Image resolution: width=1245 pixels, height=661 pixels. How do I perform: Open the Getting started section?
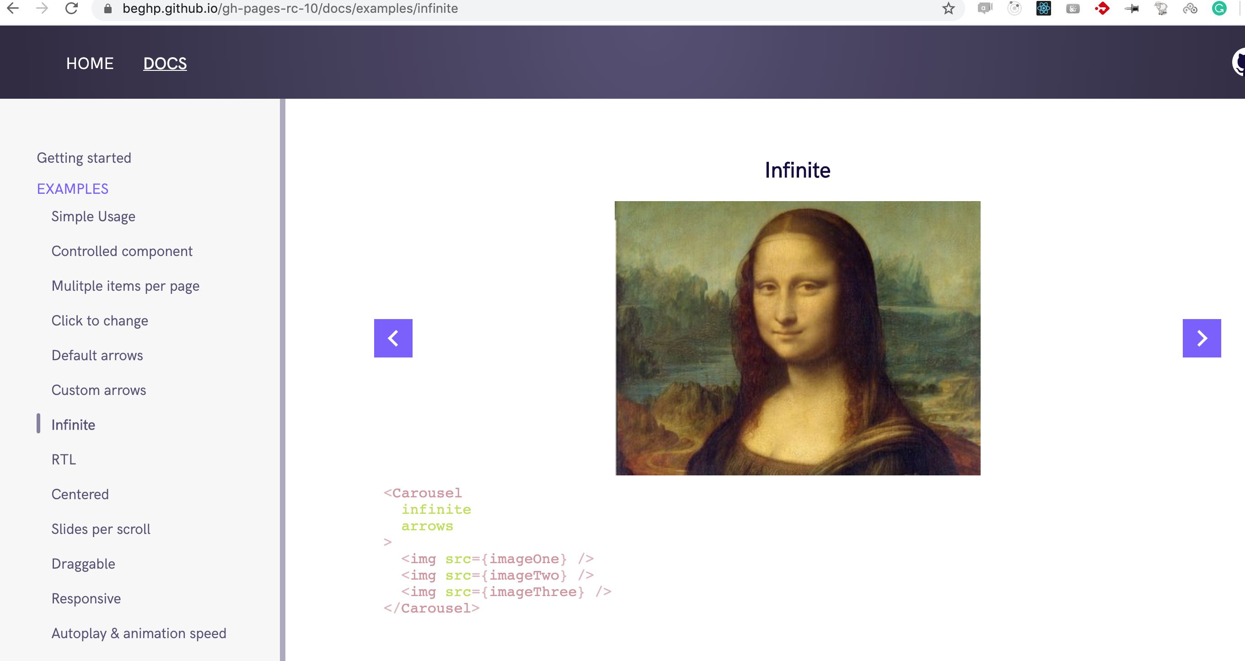coord(84,158)
